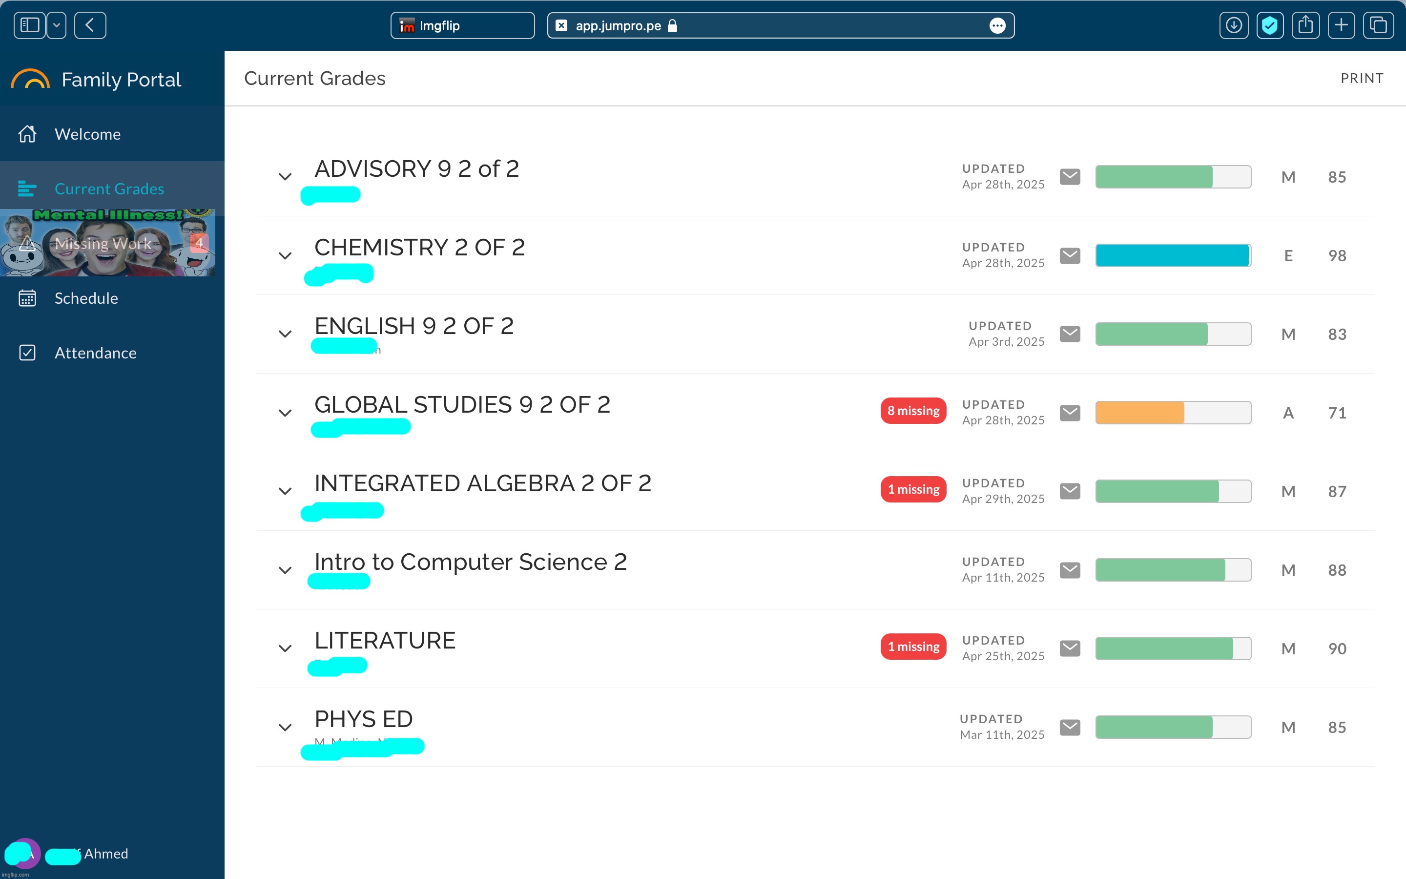
Task: Expand the PHYS ED course row
Action: 285,727
